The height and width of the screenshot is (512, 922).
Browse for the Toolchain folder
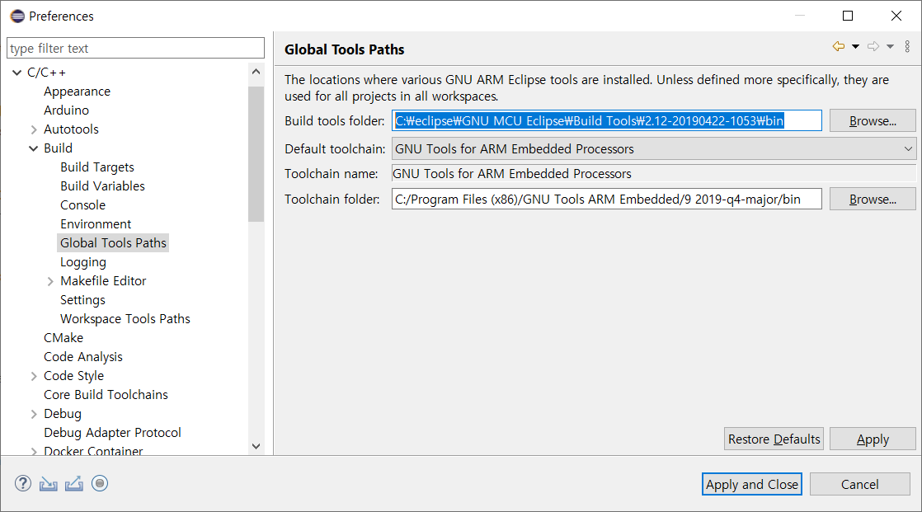[873, 199]
